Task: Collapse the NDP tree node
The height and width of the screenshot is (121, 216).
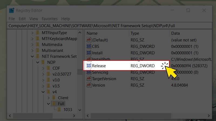Action: pos(38,62)
